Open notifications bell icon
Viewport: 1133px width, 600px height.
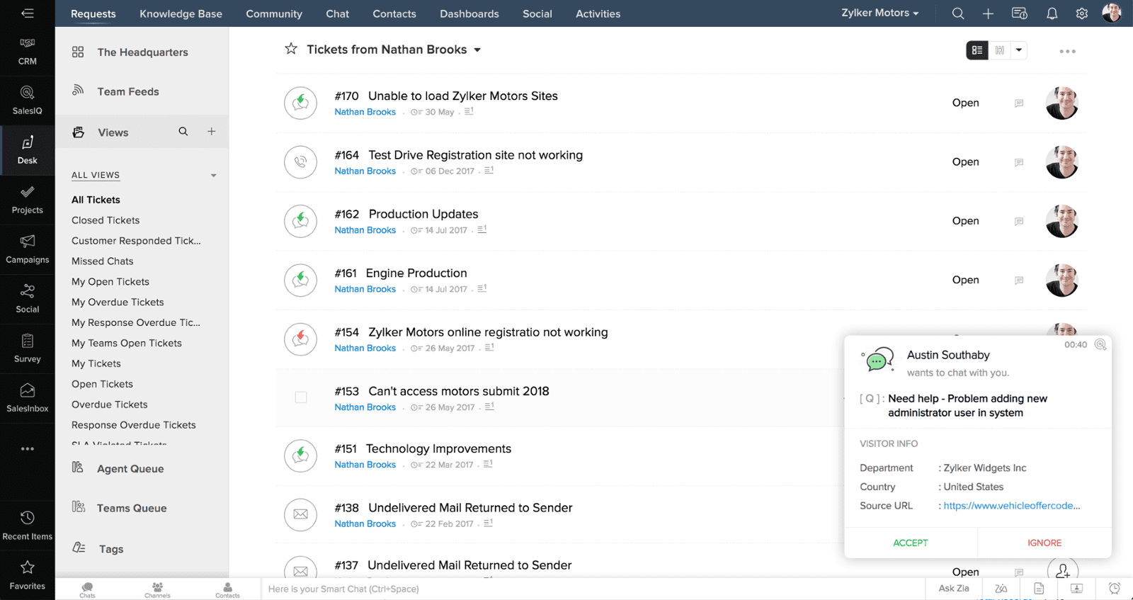[x=1052, y=13]
